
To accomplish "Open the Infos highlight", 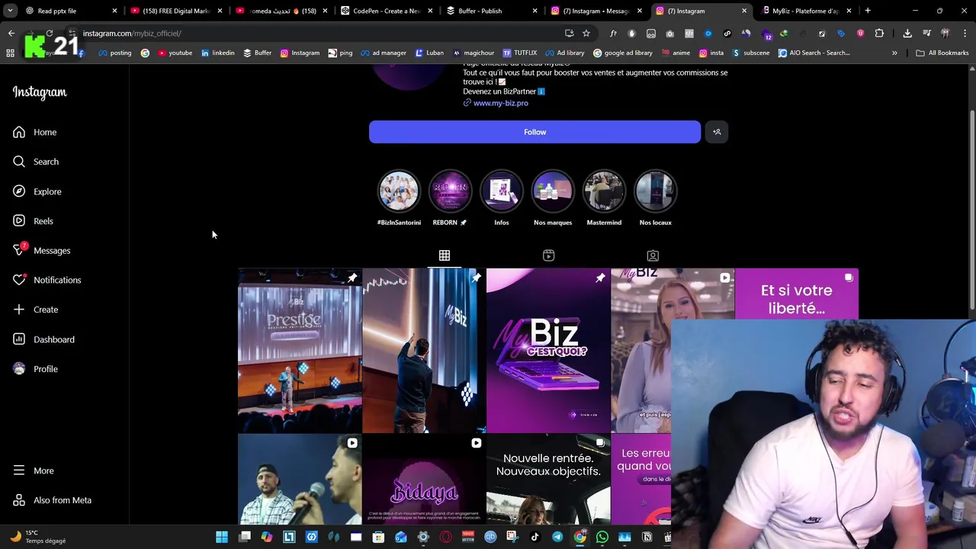I will (501, 191).
